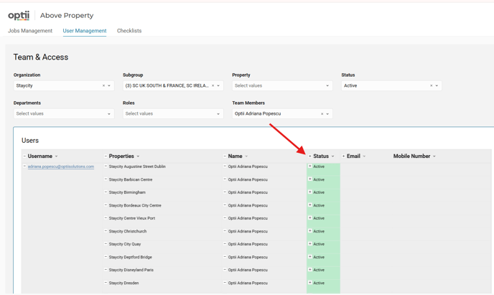Image resolution: width=494 pixels, height=295 pixels.
Task: Open the Email column header arrow
Action: pyautogui.click(x=364, y=156)
